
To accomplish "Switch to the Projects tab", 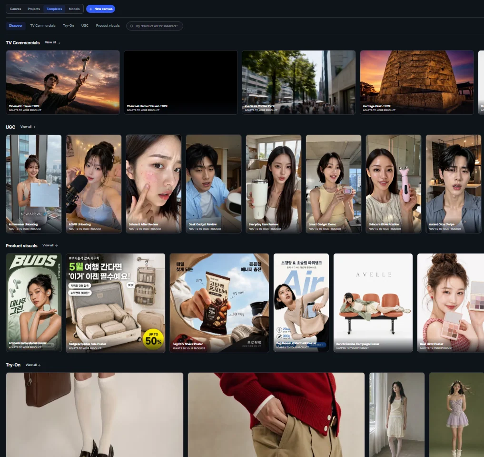I will 34,9.
